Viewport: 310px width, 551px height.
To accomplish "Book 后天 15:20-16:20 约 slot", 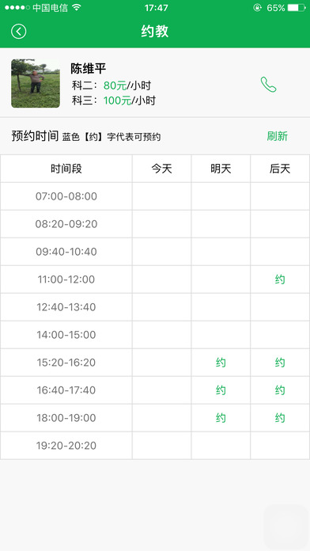I will 280,363.
